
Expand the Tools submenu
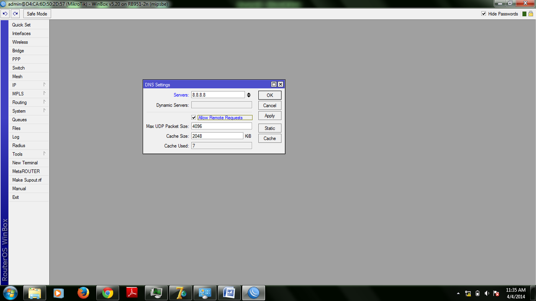pyautogui.click(x=29, y=154)
